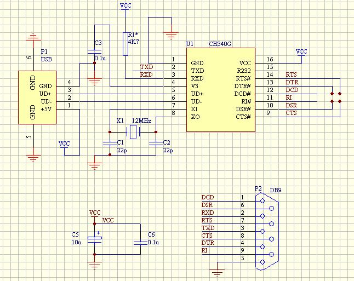Select the RTS net label beside pin 14

[x=292, y=74]
